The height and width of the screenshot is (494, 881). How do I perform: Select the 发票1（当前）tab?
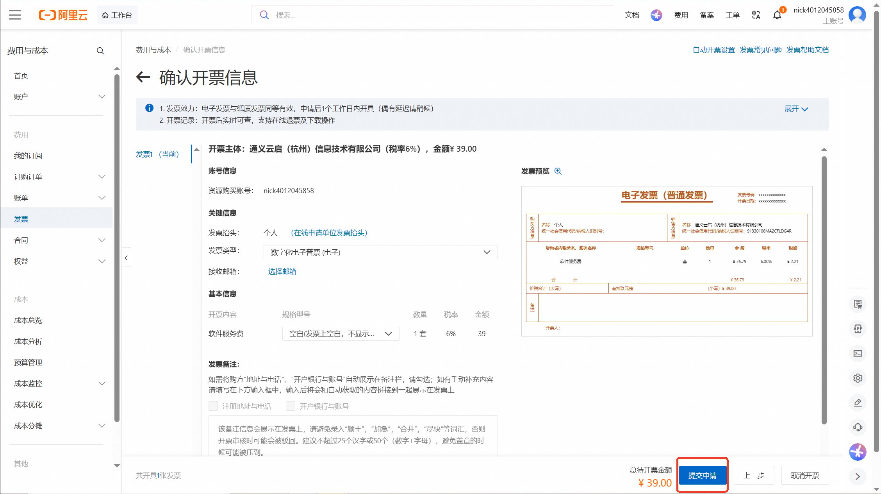[x=157, y=154]
